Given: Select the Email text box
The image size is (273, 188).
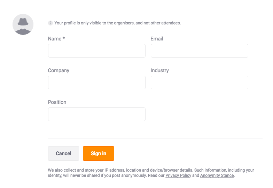Looking at the screenshot, I should pos(200,51).
